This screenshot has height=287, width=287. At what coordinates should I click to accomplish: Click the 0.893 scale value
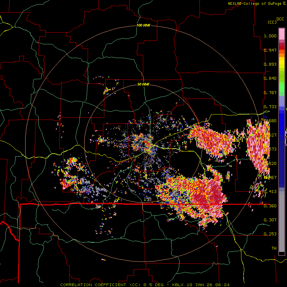click(x=270, y=64)
